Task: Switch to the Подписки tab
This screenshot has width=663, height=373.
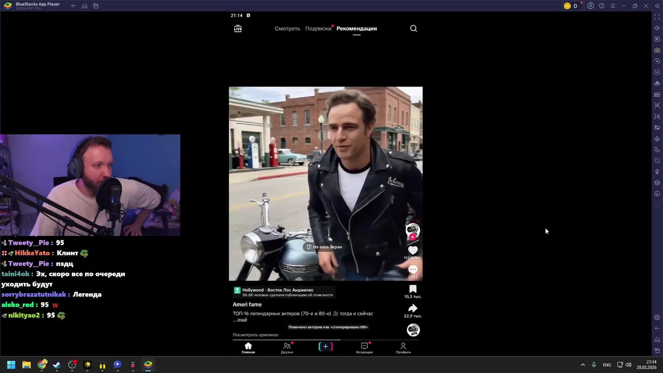Action: coord(318,28)
